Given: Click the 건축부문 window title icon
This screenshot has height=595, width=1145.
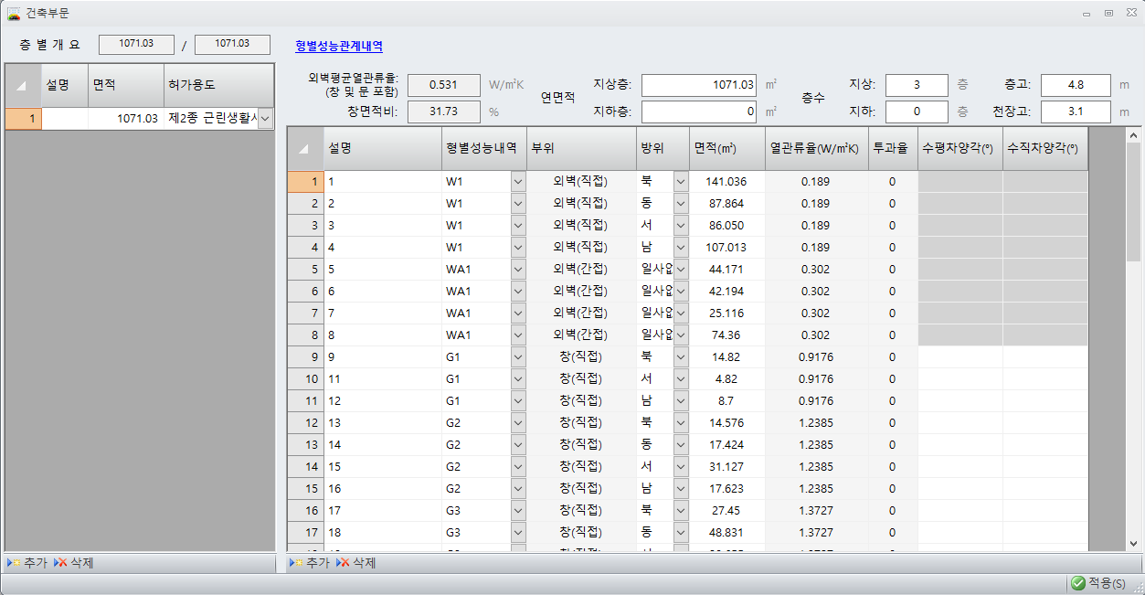Looking at the screenshot, I should pyautogui.click(x=14, y=13).
